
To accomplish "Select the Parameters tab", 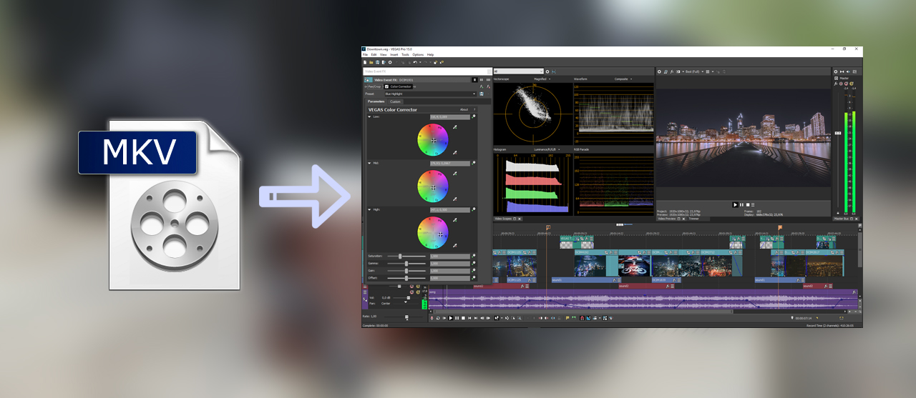I will (x=376, y=101).
